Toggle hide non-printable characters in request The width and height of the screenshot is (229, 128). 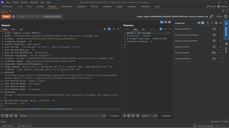pyautogui.click(x=105, y=29)
